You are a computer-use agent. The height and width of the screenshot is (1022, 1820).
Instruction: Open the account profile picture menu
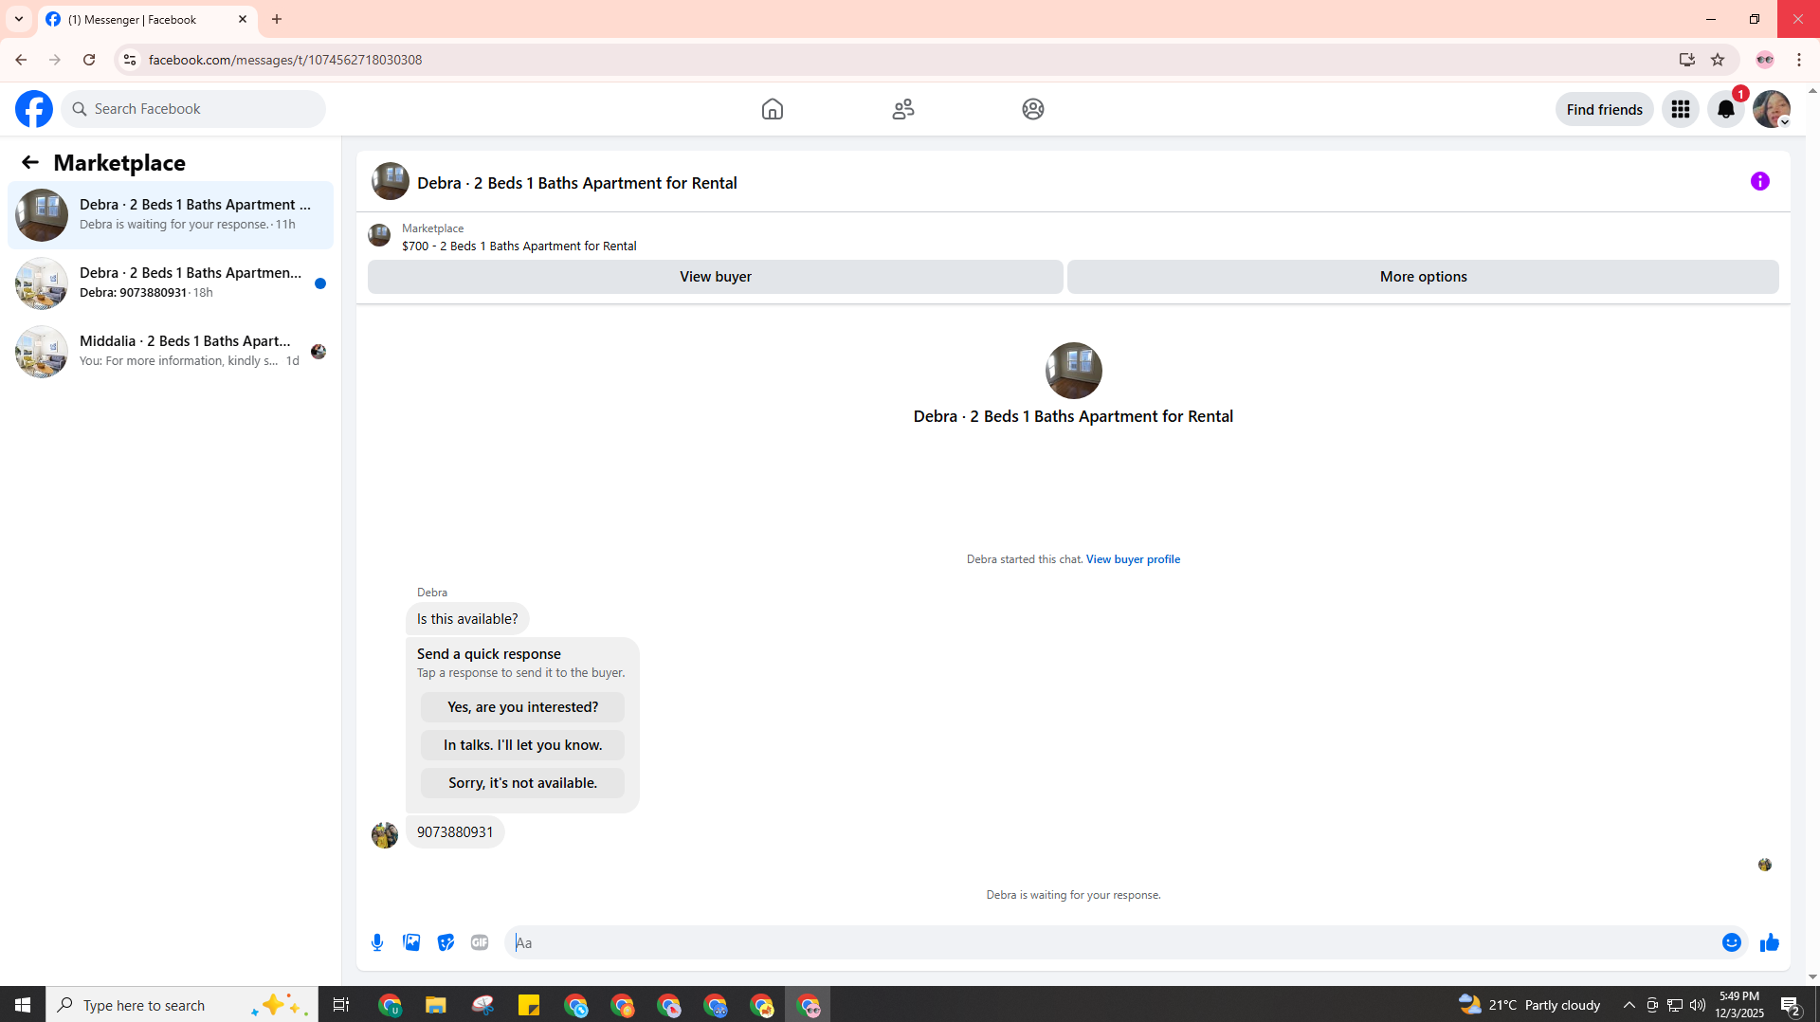(x=1772, y=109)
